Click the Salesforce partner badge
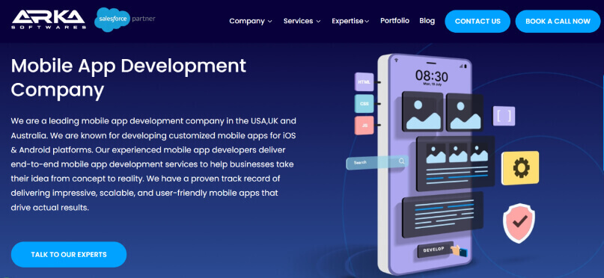This screenshot has height=278, width=604. click(x=125, y=19)
